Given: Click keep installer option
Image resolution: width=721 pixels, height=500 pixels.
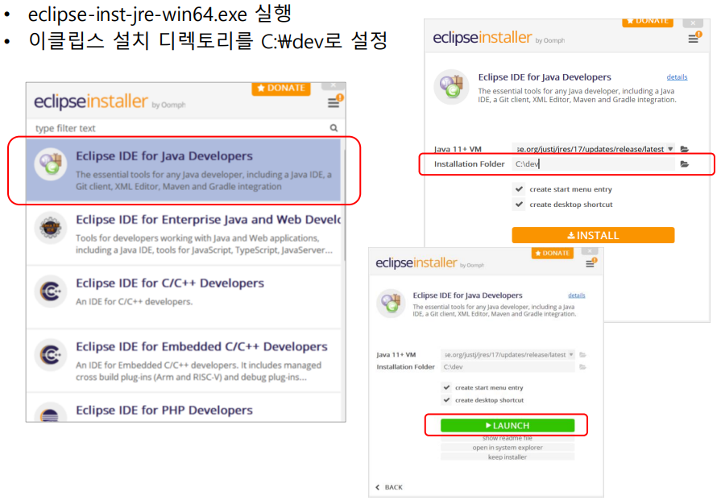Looking at the screenshot, I should coord(508,457).
